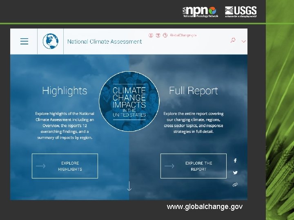Click the National Climate Assessment title
Image resolution: width=294 pixels, height=220 pixels.
pos(105,42)
